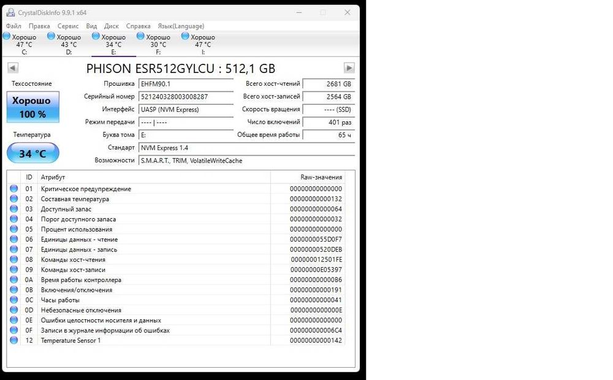
Task: Click status circle for Записи в журнале ошибок
Action: tap(13, 330)
